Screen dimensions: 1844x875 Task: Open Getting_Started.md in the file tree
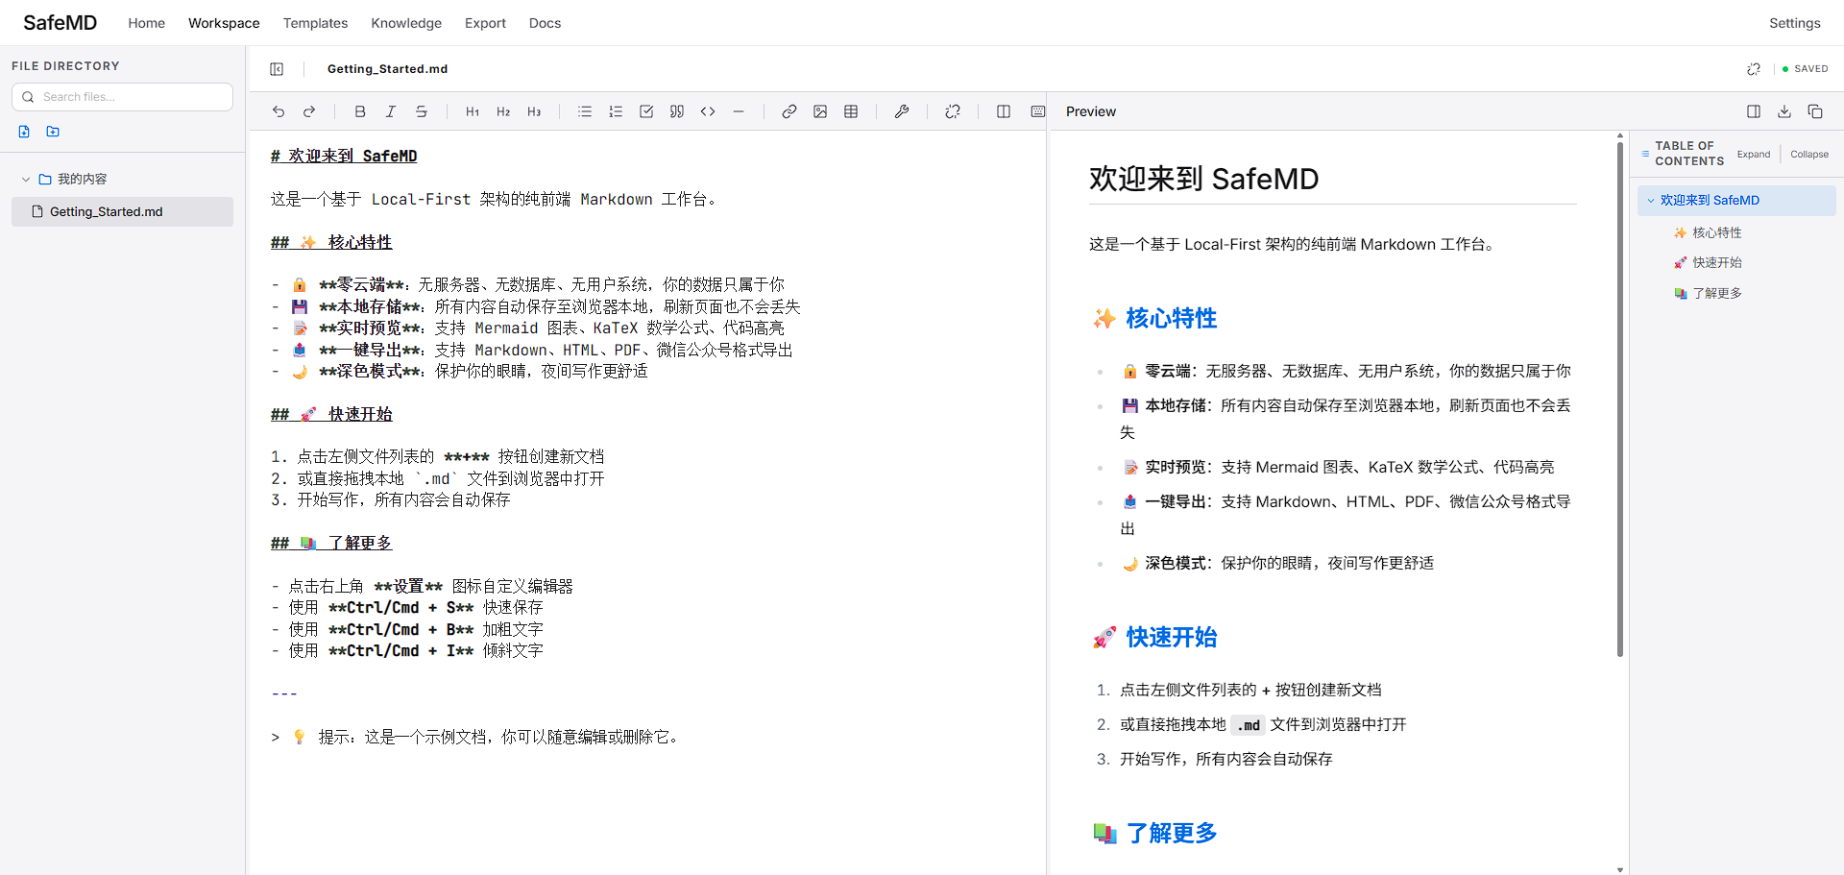pos(122,211)
